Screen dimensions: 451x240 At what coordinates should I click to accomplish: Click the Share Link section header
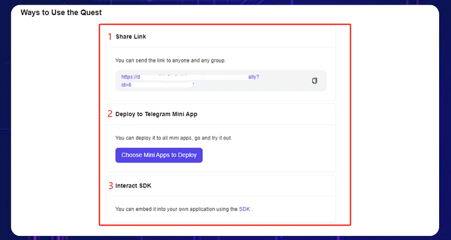click(x=131, y=37)
